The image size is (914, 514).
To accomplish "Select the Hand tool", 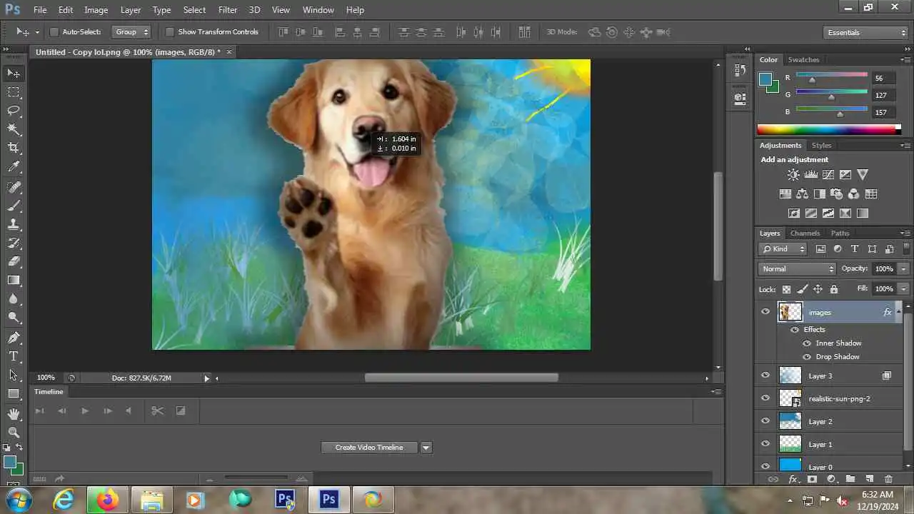I will 14,414.
